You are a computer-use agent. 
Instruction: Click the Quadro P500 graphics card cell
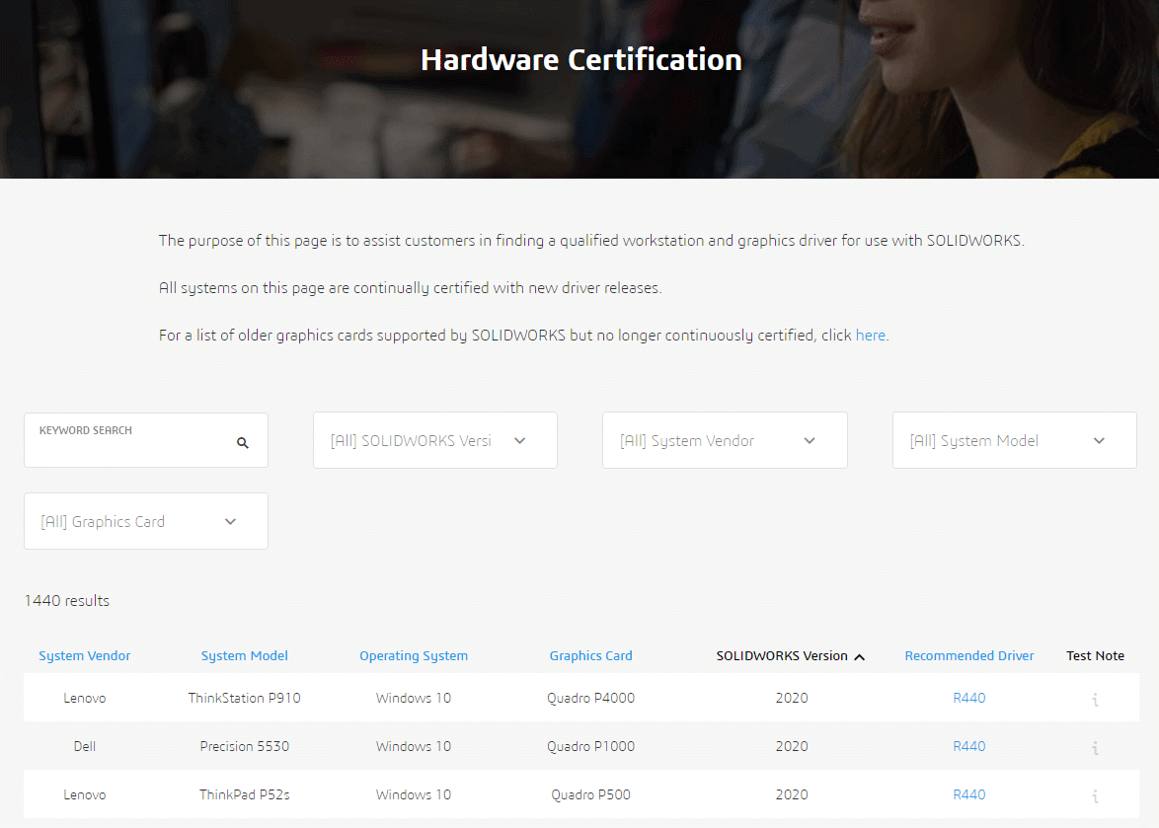pos(590,794)
